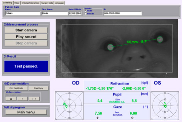Open the Language tab
Image resolution: width=182 pixels, height=122 pixels.
[x=59, y=3]
